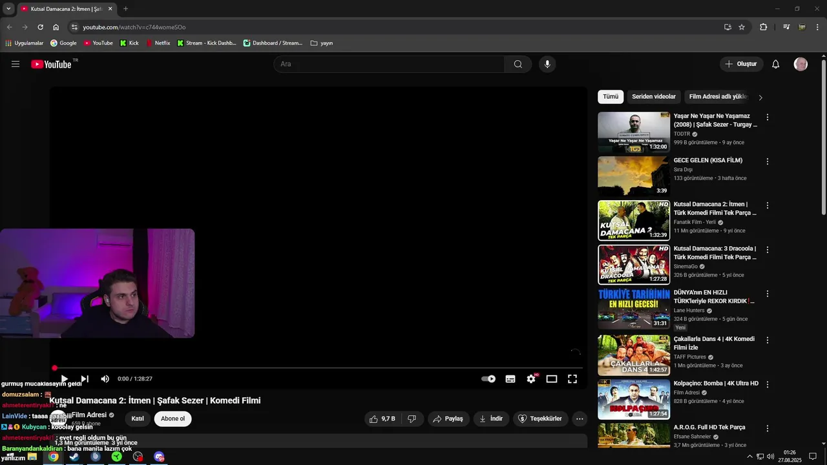The height and width of the screenshot is (465, 827).
Task: Open Uygulamalar apps bookmark
Action: pos(24,43)
